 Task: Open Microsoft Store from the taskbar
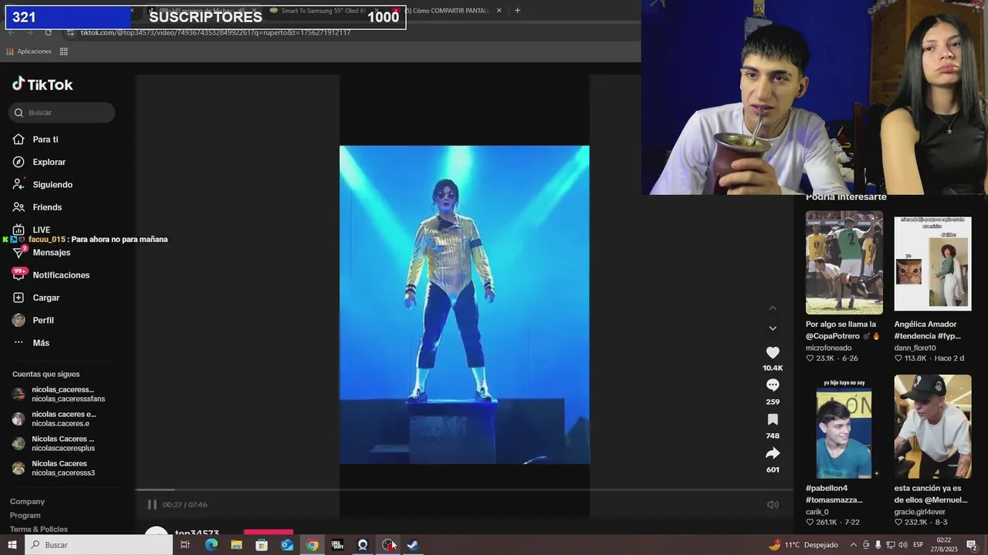262,545
